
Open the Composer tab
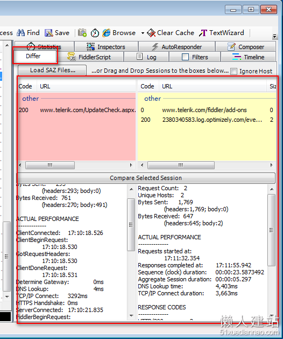tap(246, 47)
